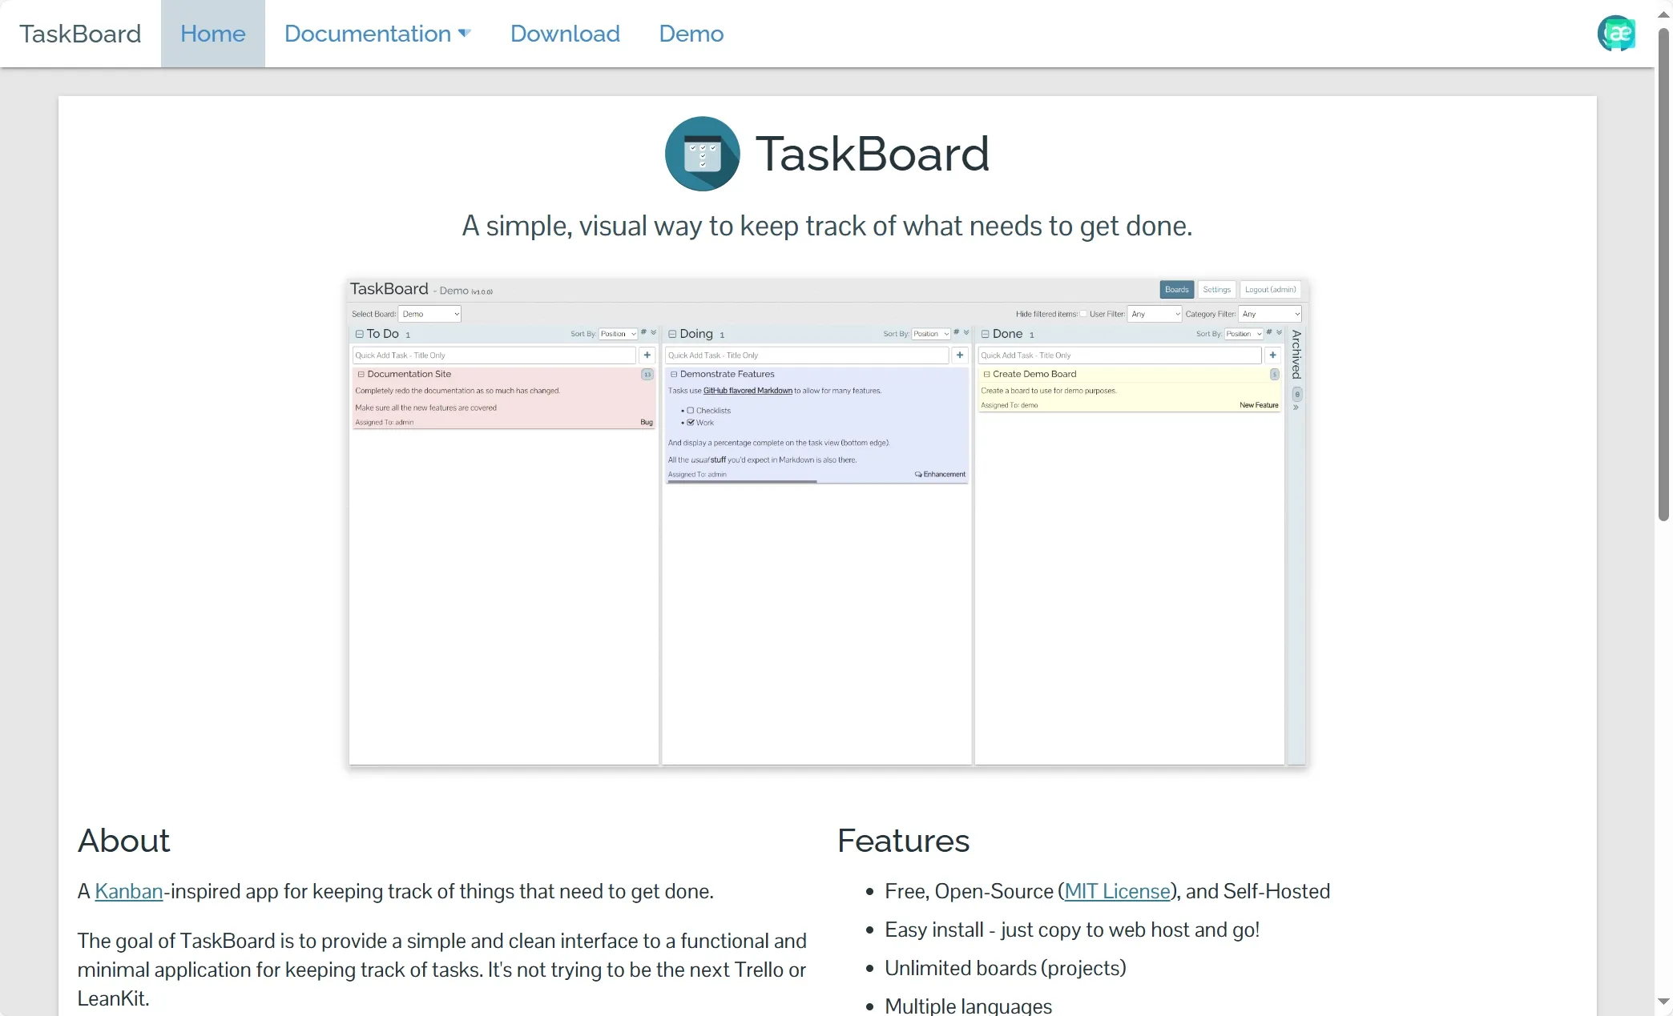
Task: Open Done column Sort By dropdown
Action: [1244, 334]
